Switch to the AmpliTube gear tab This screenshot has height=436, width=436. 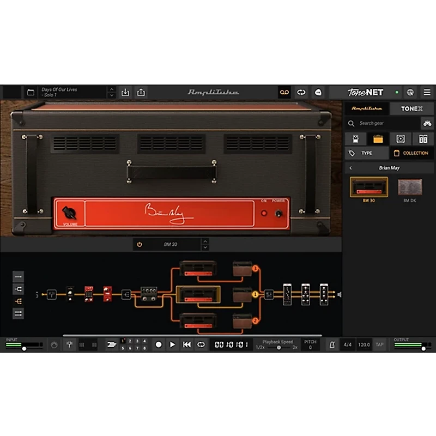[366, 108]
